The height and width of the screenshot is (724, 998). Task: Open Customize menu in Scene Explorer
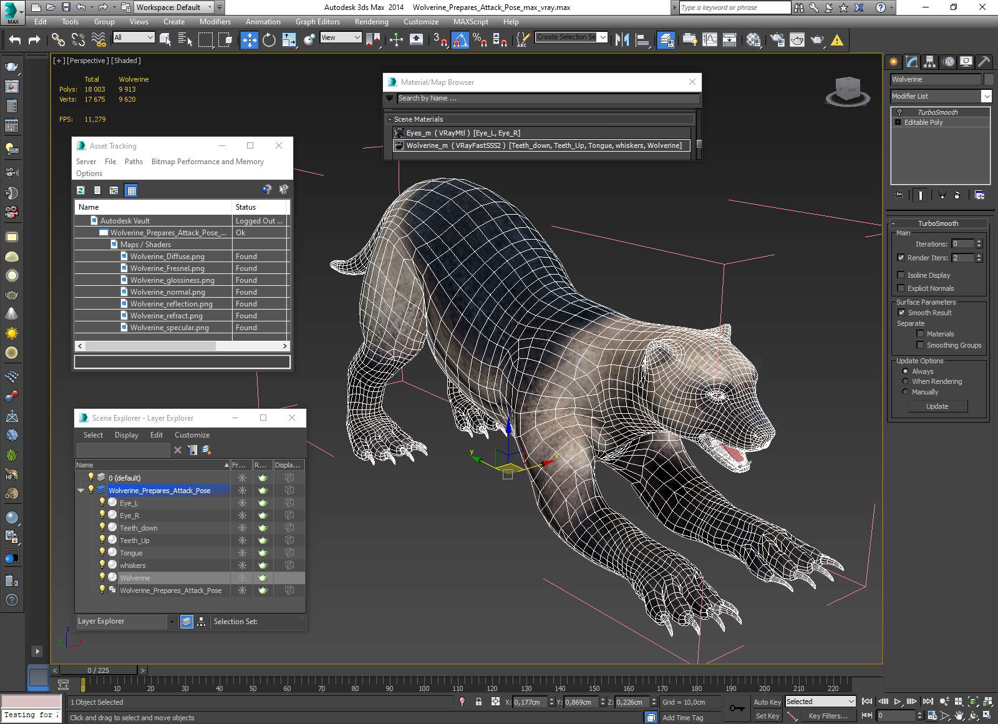[x=192, y=435]
